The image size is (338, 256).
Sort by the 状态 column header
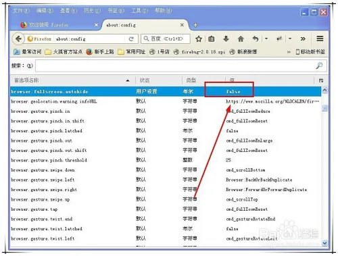coord(158,80)
